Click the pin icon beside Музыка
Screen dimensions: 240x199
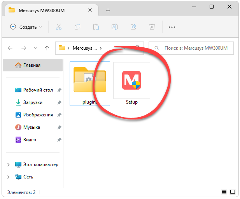point(59,127)
